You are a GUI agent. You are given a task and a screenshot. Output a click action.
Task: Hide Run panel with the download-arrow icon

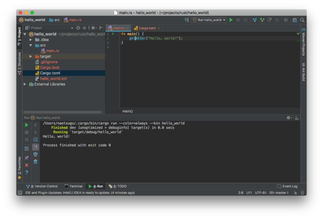(x=297, y=118)
